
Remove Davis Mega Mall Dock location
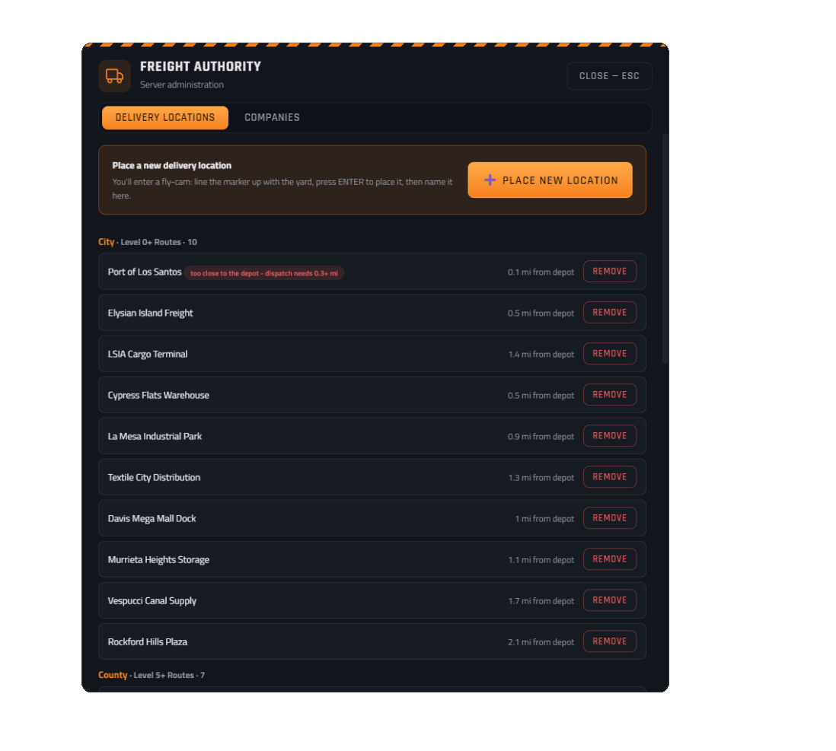[x=609, y=517]
